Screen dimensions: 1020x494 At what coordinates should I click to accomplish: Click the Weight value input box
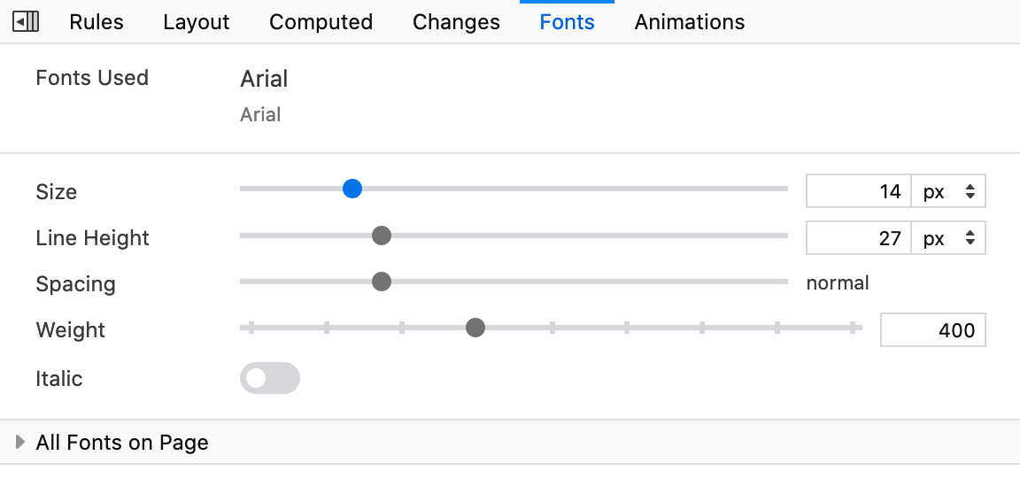[932, 330]
